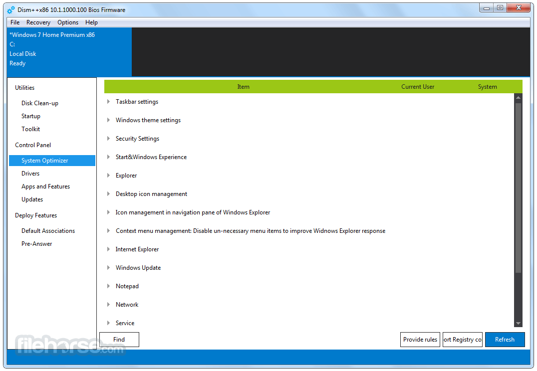This screenshot has height=371, width=537.
Task: Click the vertical scrollbar thumb in optimizer list
Action: (518, 187)
